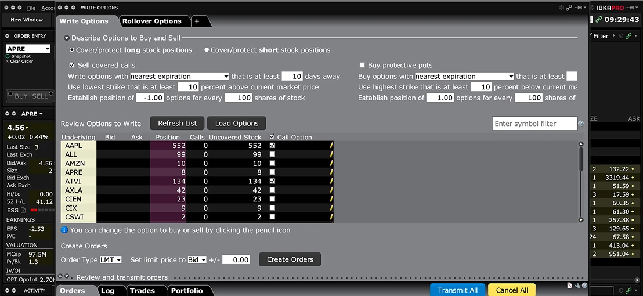The width and height of the screenshot is (643, 296).
Task: Click the green link icon in Filter panel
Action: (628, 36)
